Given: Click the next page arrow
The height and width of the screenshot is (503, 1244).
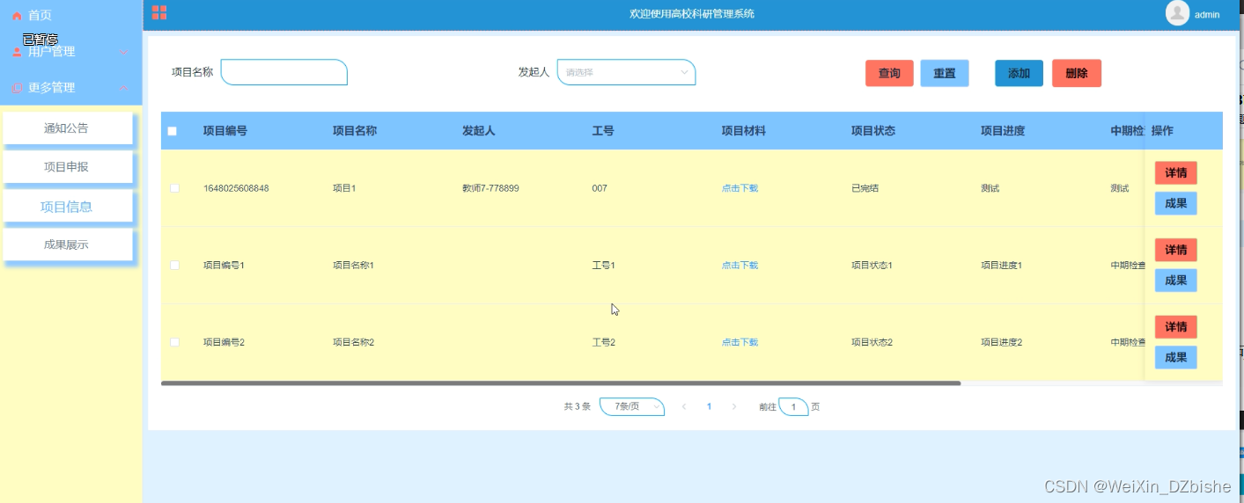Looking at the screenshot, I should tap(734, 406).
